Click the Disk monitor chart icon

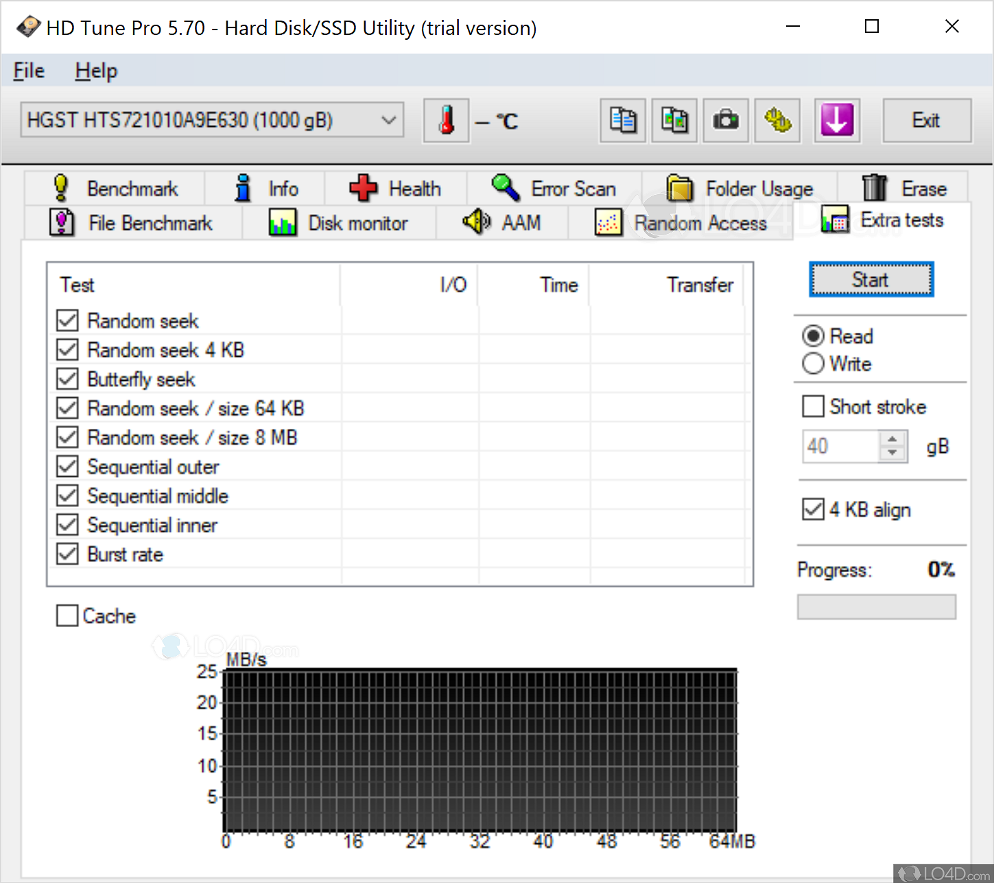point(283,222)
